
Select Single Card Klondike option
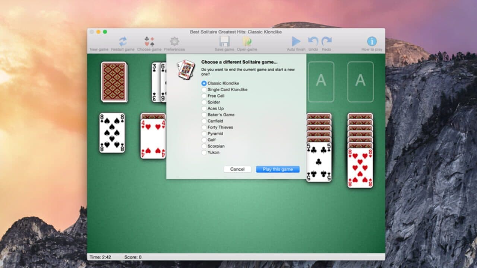coord(224,90)
